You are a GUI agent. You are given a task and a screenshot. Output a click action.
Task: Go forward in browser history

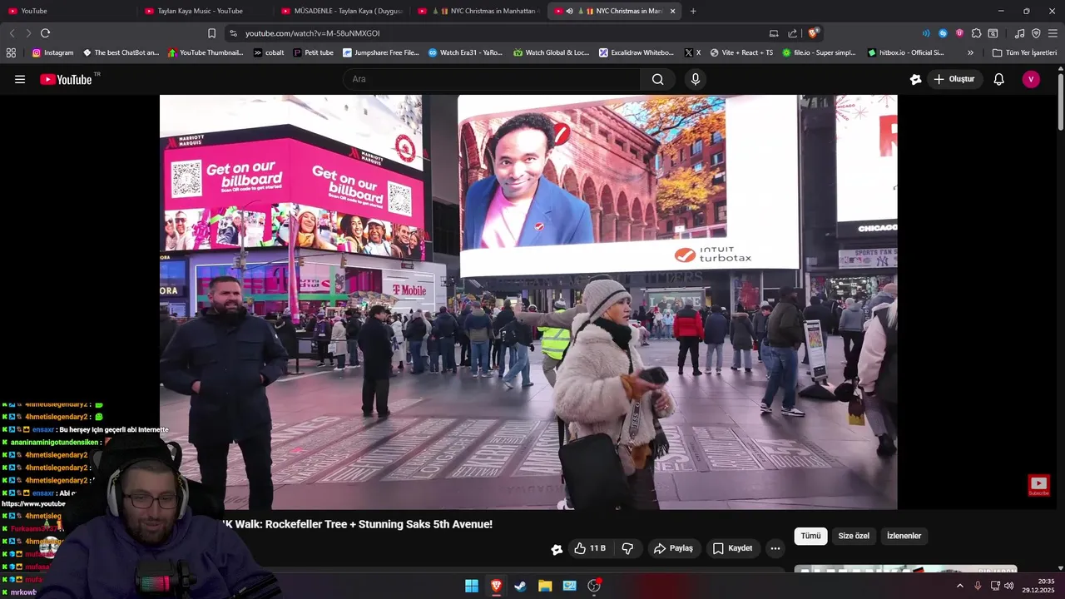coord(28,33)
